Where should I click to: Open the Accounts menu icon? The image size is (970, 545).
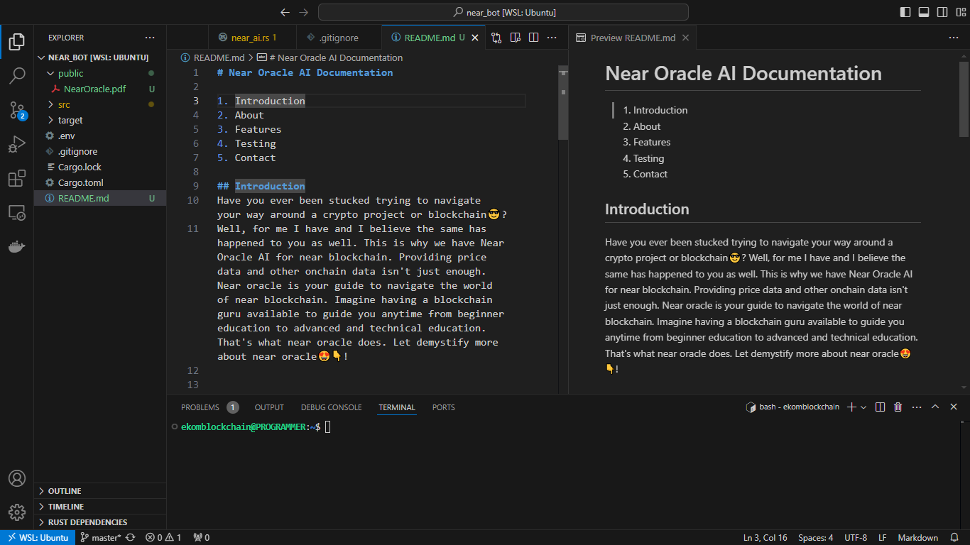tap(17, 478)
